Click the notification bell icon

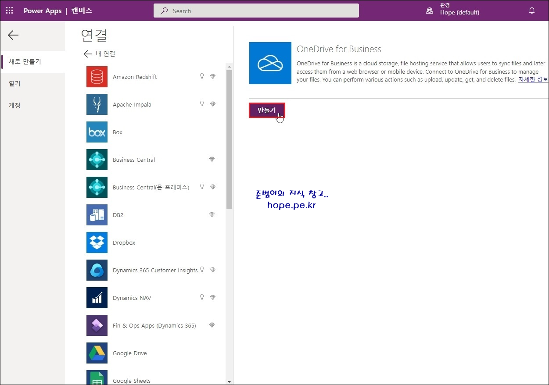click(x=532, y=11)
